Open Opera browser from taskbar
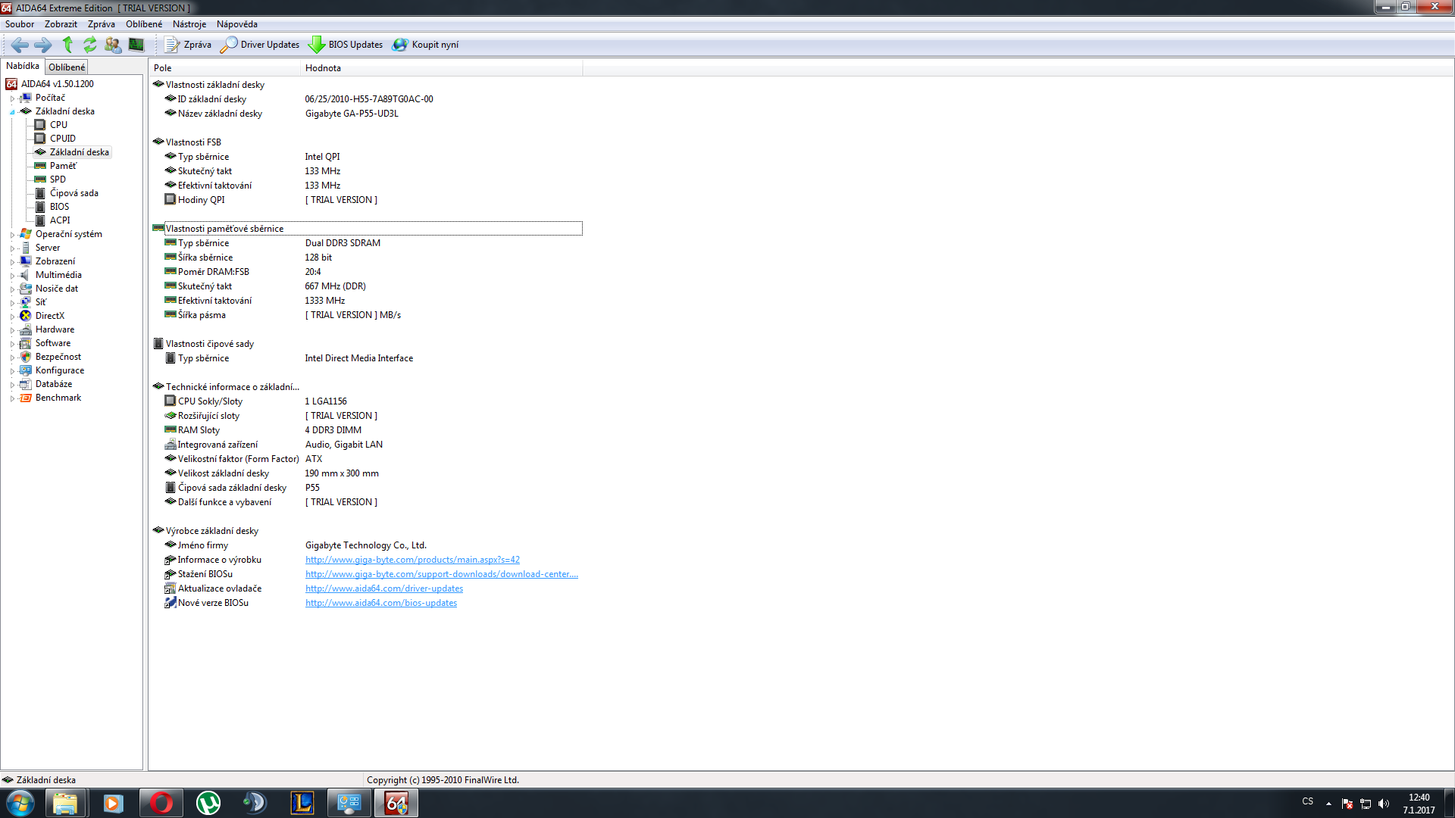1455x818 pixels. pos(161,803)
